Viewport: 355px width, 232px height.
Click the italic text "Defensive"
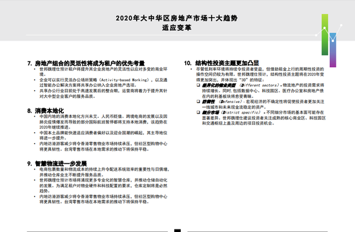coord(230,102)
